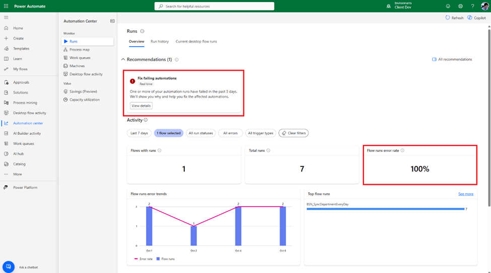Select Machines in Monitor menu
The height and width of the screenshot is (273, 491).
point(87,66)
